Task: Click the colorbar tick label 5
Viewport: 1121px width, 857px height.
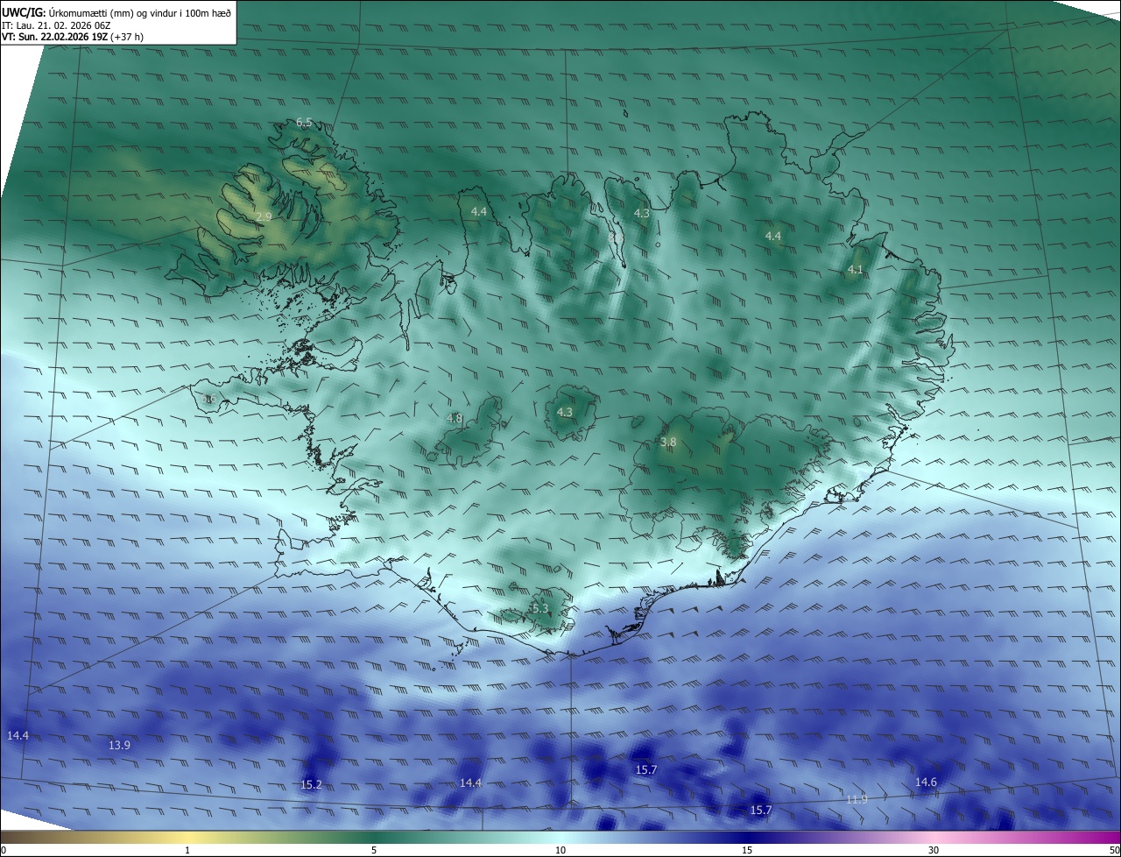Action: [x=374, y=851]
